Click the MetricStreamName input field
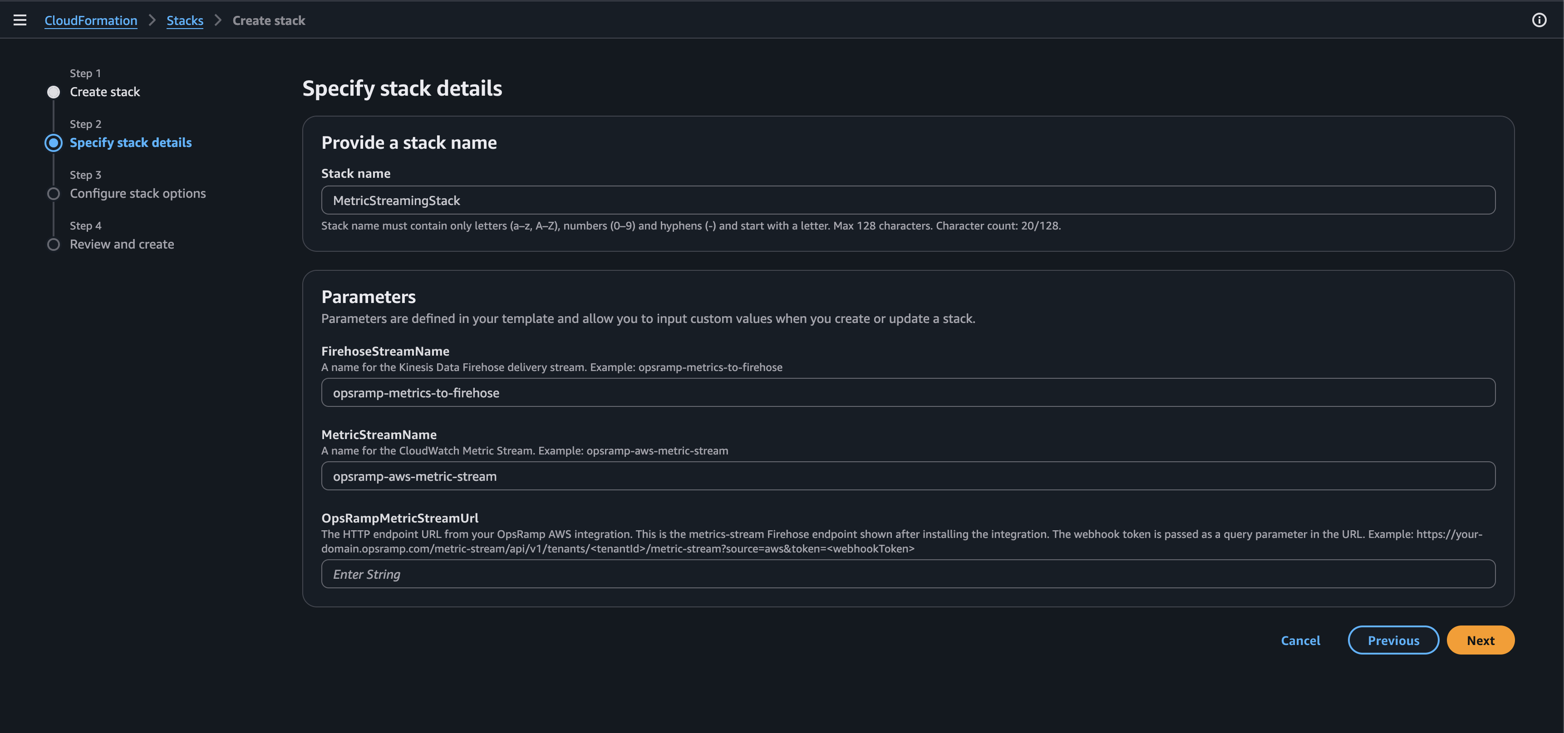Screen dimensions: 1564x733 pos(908,476)
